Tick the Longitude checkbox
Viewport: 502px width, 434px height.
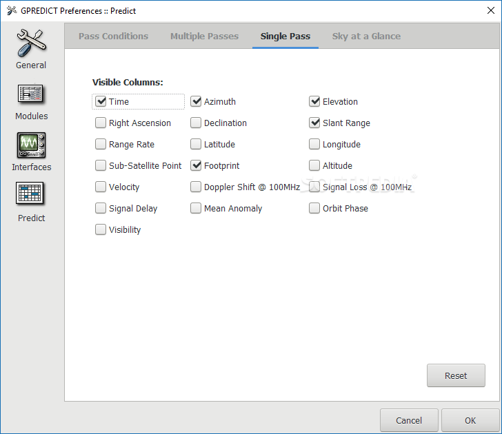pos(314,144)
